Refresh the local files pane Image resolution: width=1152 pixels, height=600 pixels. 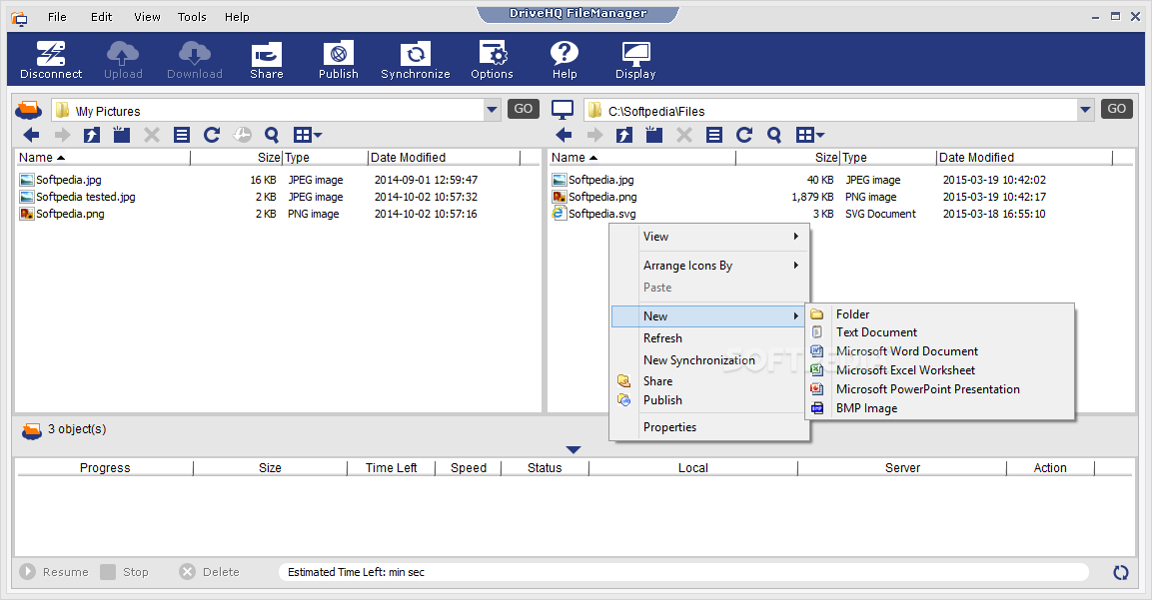(744, 135)
